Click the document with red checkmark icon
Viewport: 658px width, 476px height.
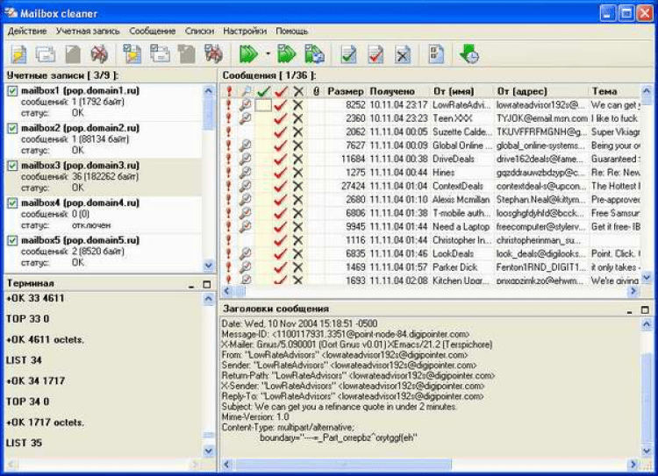pos(375,54)
